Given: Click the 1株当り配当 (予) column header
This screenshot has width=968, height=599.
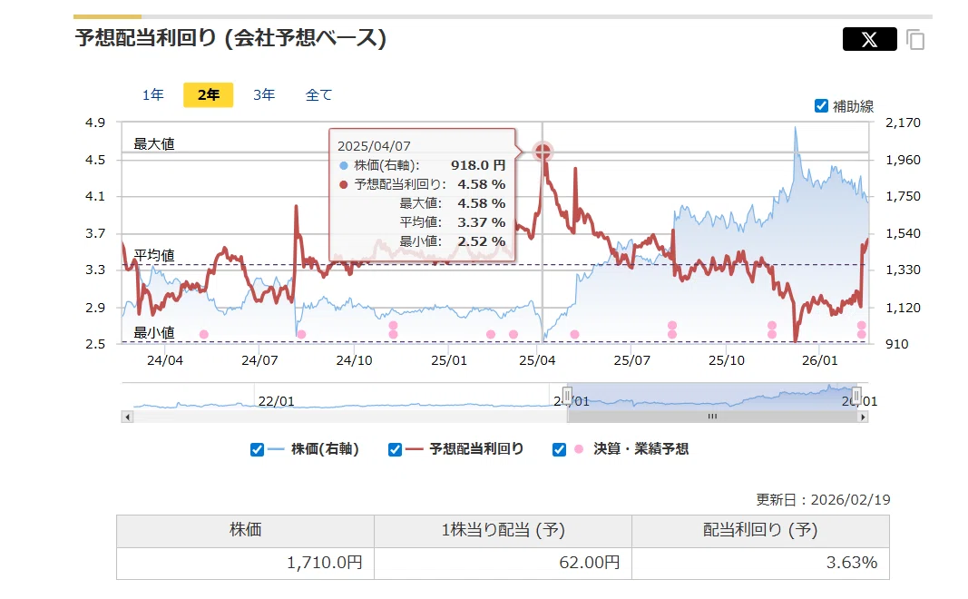Looking at the screenshot, I should [504, 530].
